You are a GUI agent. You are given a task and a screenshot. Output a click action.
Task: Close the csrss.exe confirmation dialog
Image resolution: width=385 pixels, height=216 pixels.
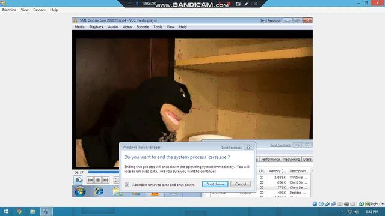[x=248, y=147]
